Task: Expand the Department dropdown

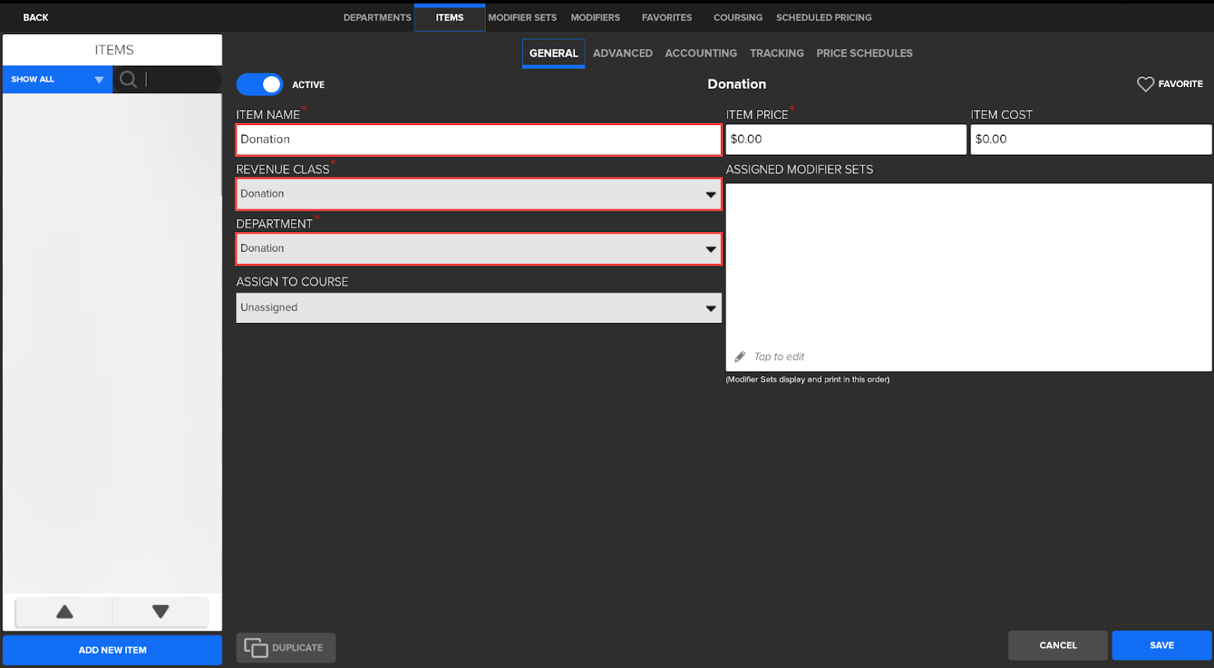Action: 478,249
